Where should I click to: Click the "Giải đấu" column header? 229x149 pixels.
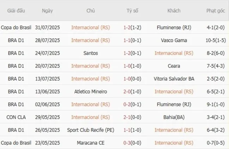coord(16,11)
